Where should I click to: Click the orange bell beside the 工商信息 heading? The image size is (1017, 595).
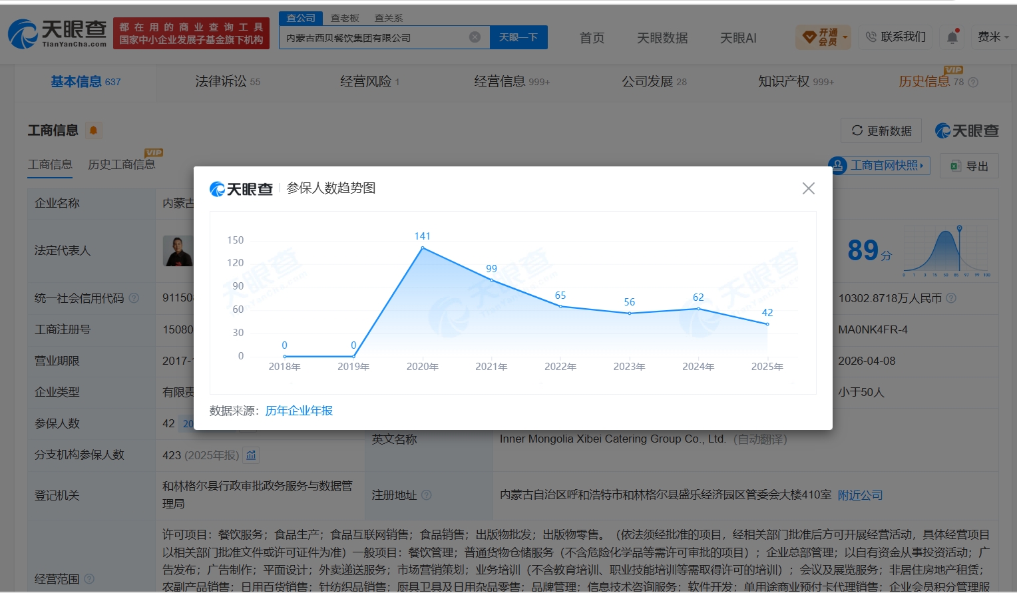click(x=94, y=130)
